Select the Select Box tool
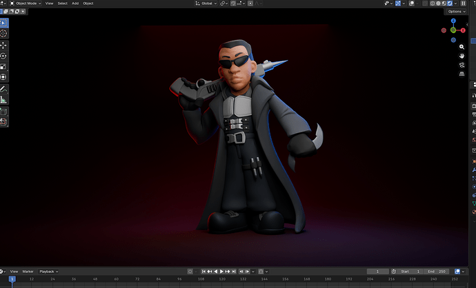This screenshot has height=288, width=476. [3, 23]
